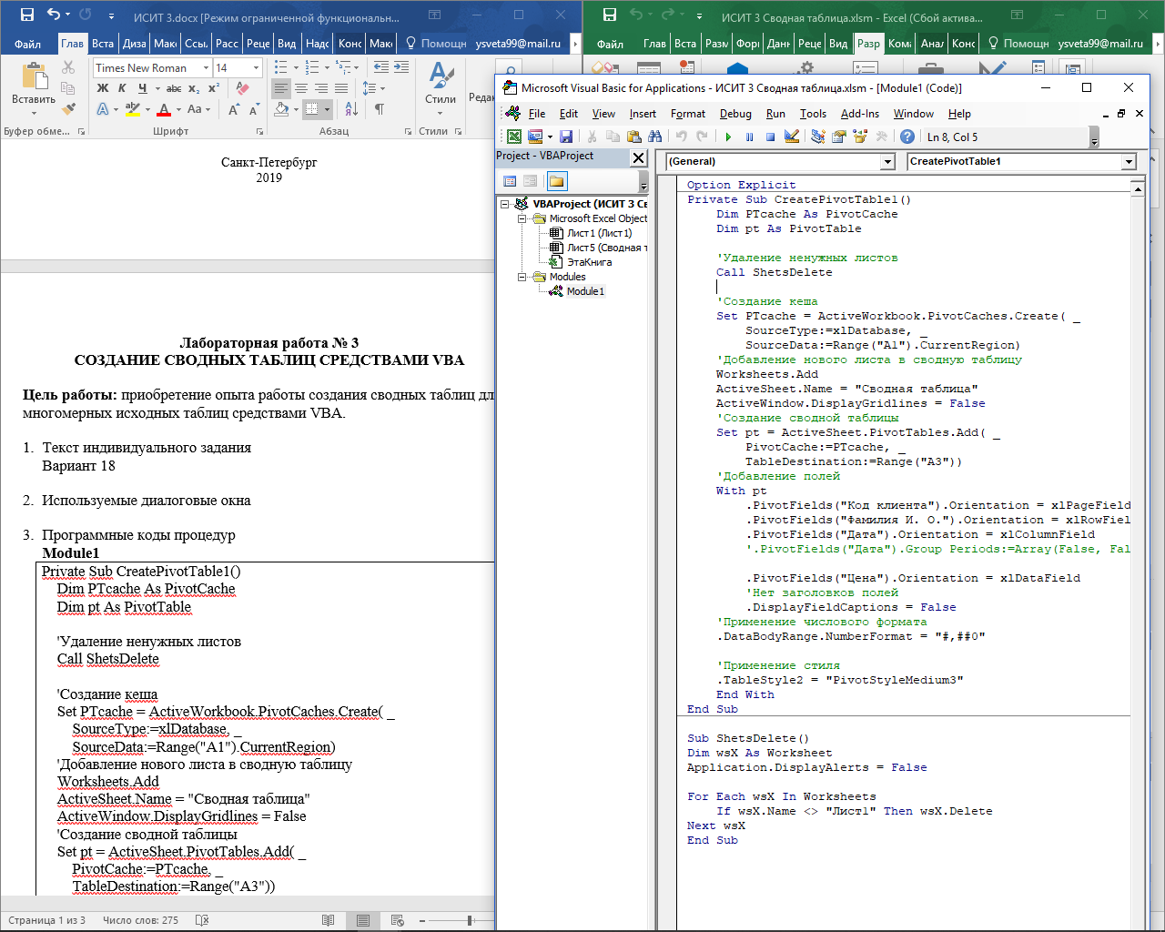This screenshot has height=932, width=1165.
Task: Switch to Excel via the View Microsoft Excel icon
Action: pos(514,137)
